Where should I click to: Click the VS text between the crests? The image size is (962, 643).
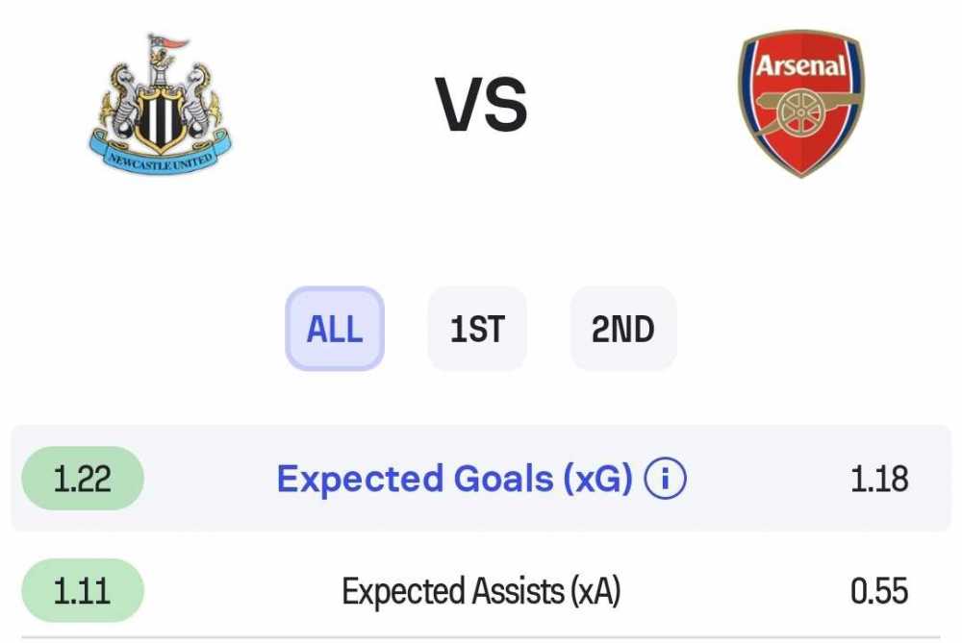pyautogui.click(x=482, y=104)
